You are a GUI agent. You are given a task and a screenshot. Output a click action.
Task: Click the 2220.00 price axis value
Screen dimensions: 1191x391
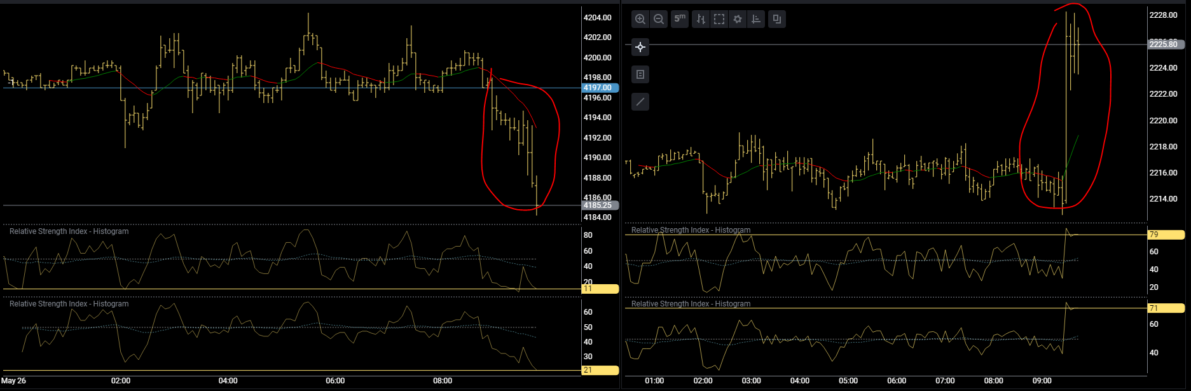pos(1164,121)
